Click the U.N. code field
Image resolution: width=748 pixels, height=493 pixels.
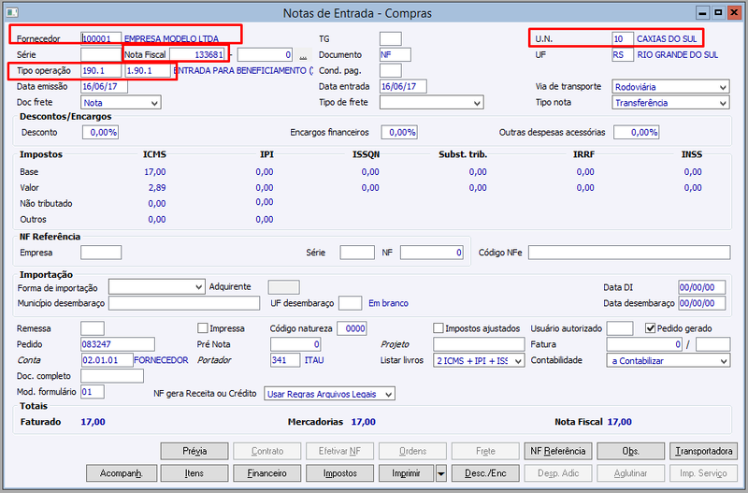[623, 38]
